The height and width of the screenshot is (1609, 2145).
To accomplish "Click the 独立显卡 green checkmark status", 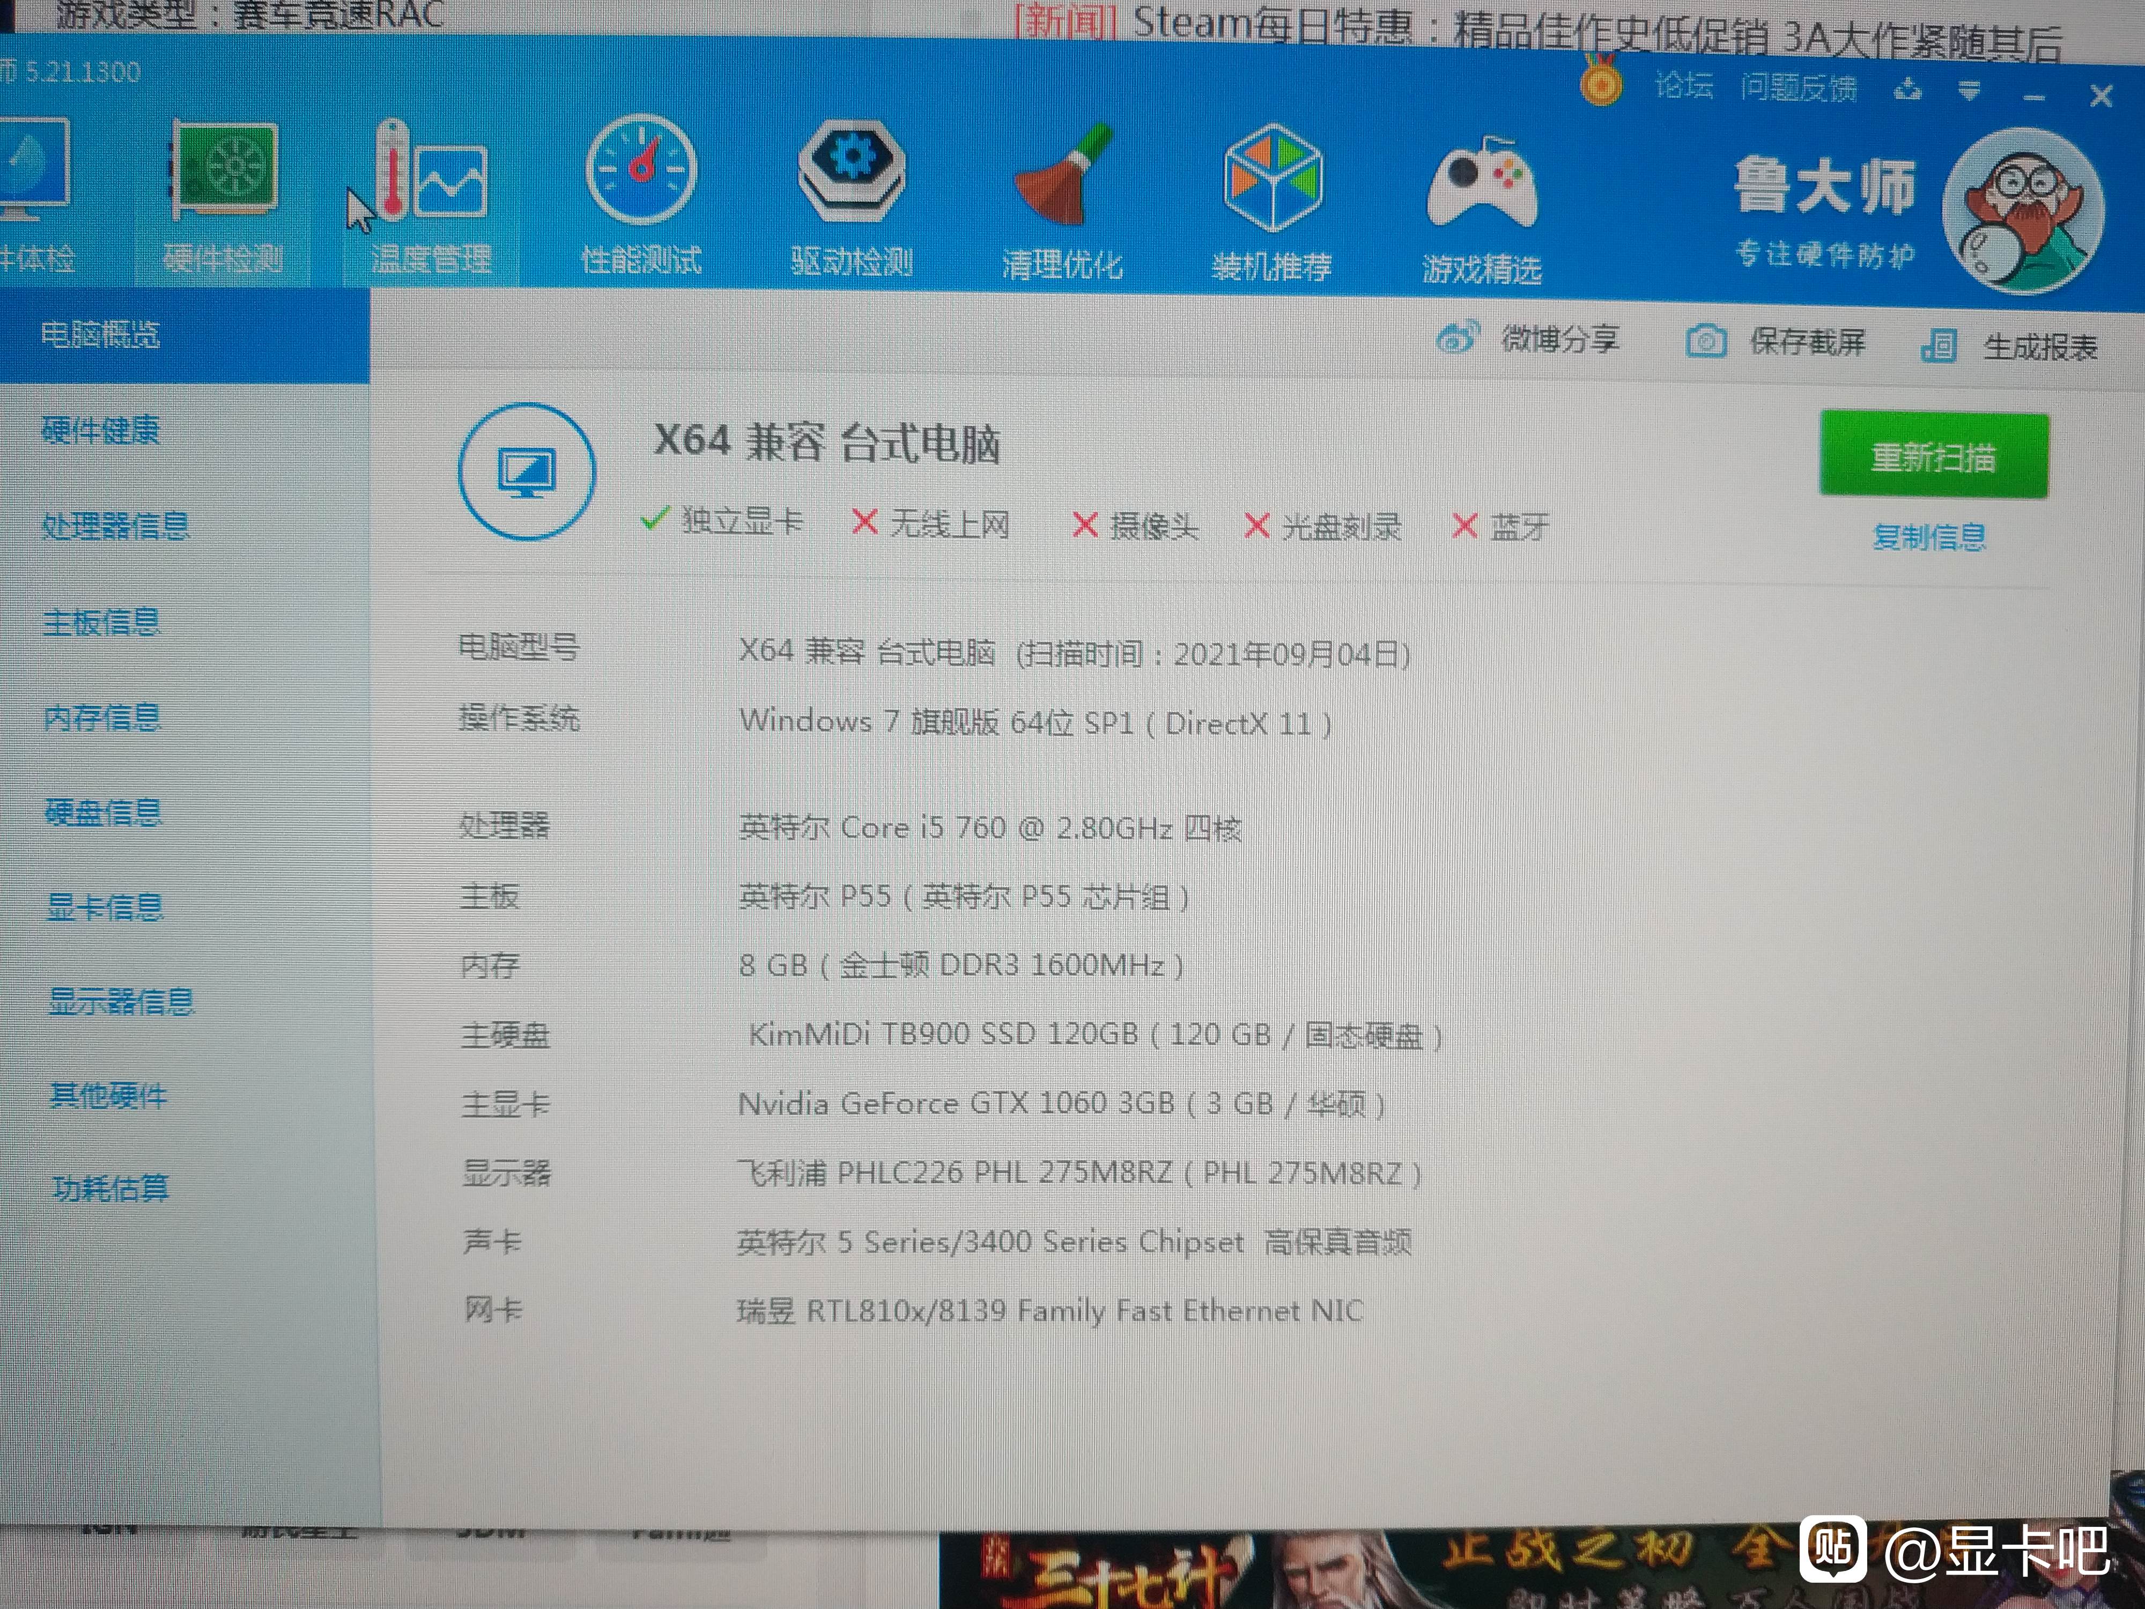I will [x=721, y=521].
